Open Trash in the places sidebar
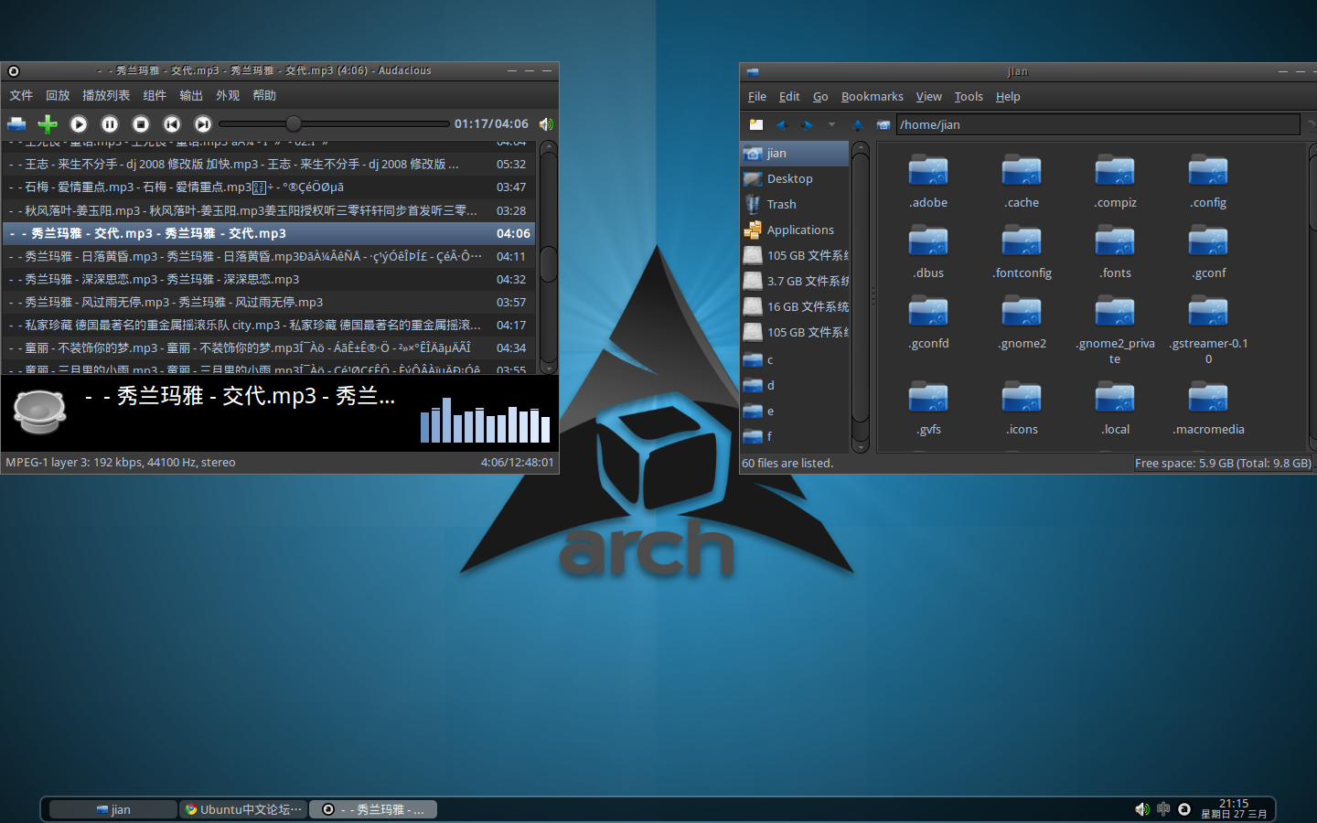Viewport: 1317px width, 823px height. click(x=794, y=205)
